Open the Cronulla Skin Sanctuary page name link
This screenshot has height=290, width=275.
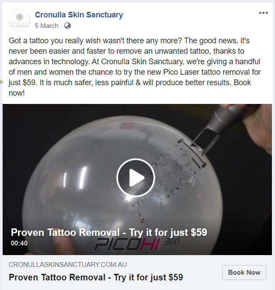click(79, 15)
